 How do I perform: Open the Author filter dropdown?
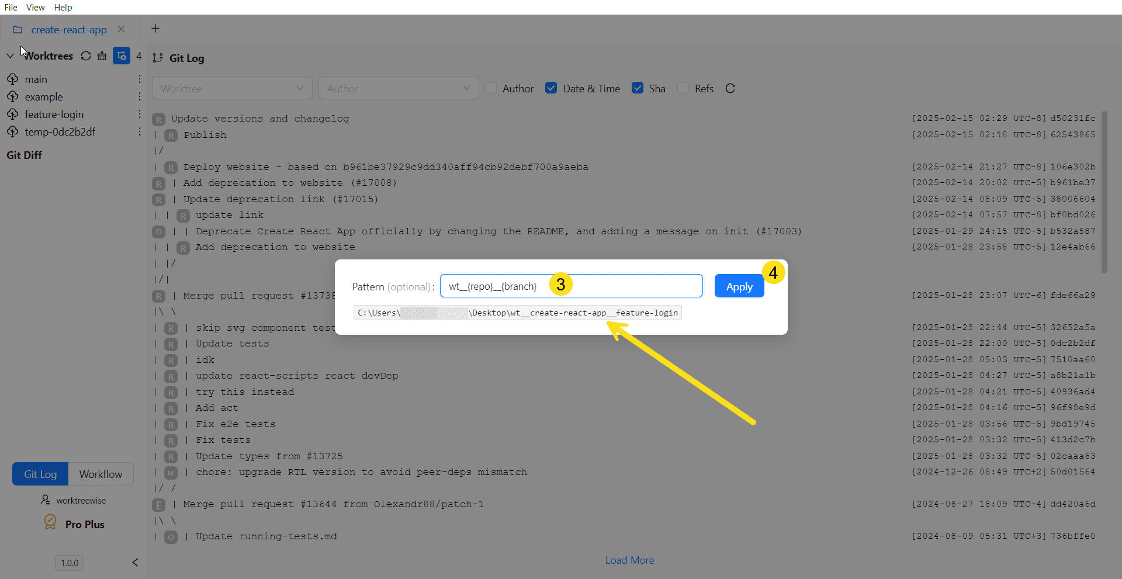[x=399, y=88]
